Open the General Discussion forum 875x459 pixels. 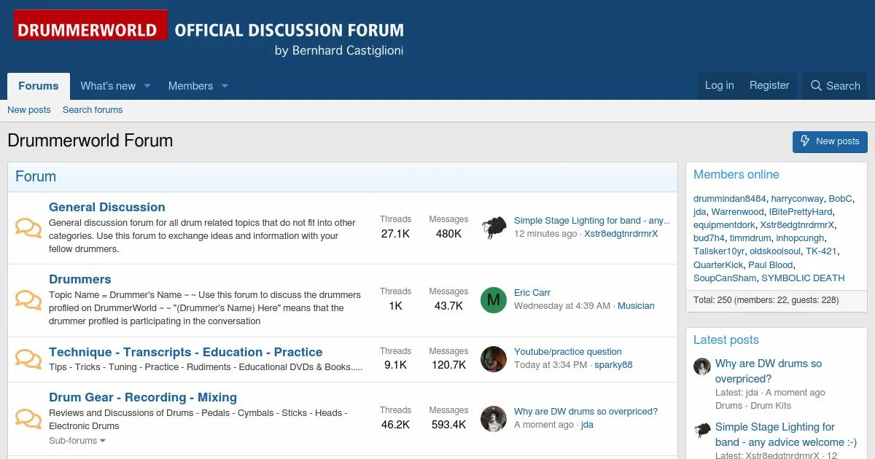tap(107, 207)
